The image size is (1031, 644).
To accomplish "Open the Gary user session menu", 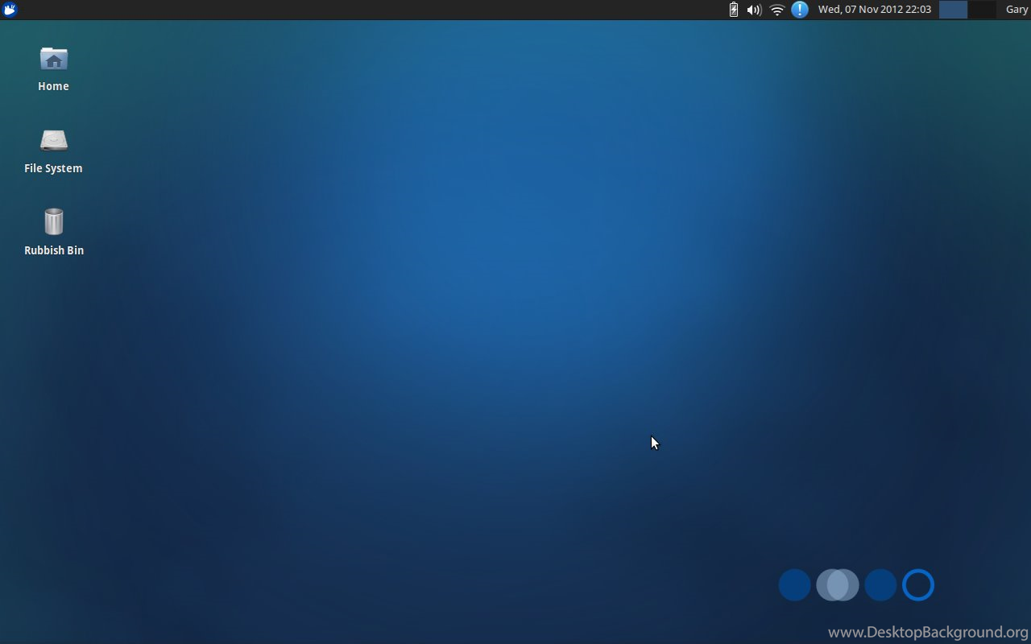I will tap(1017, 10).
